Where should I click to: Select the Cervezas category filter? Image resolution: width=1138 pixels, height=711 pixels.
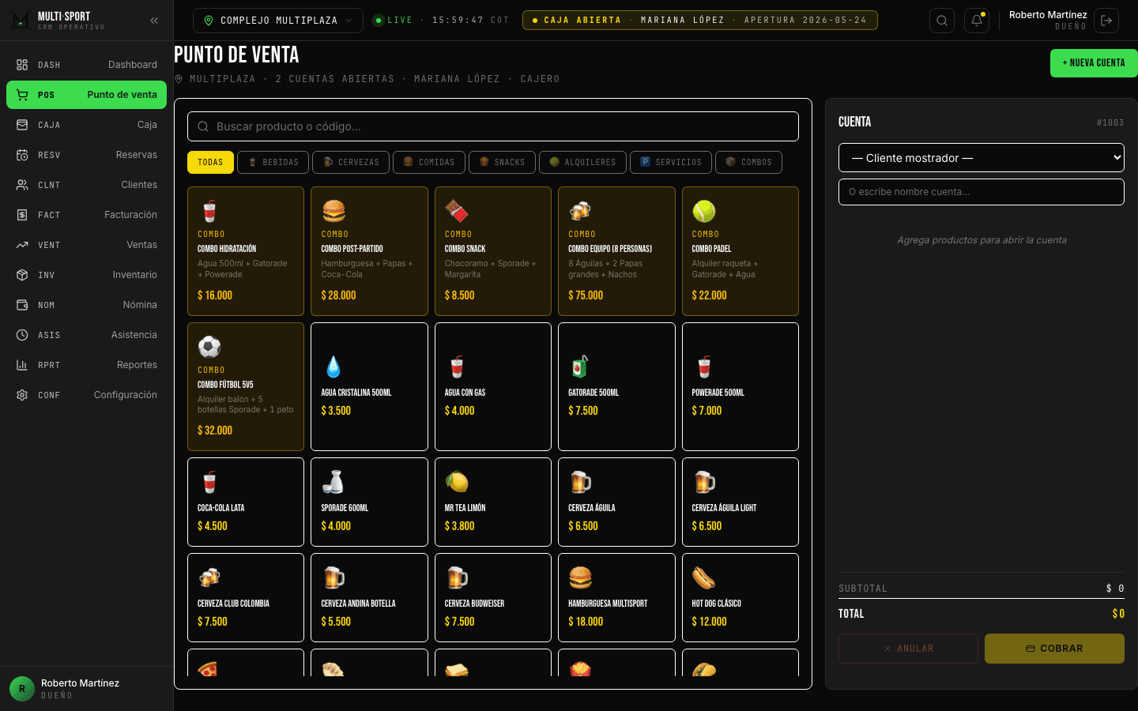(x=351, y=162)
